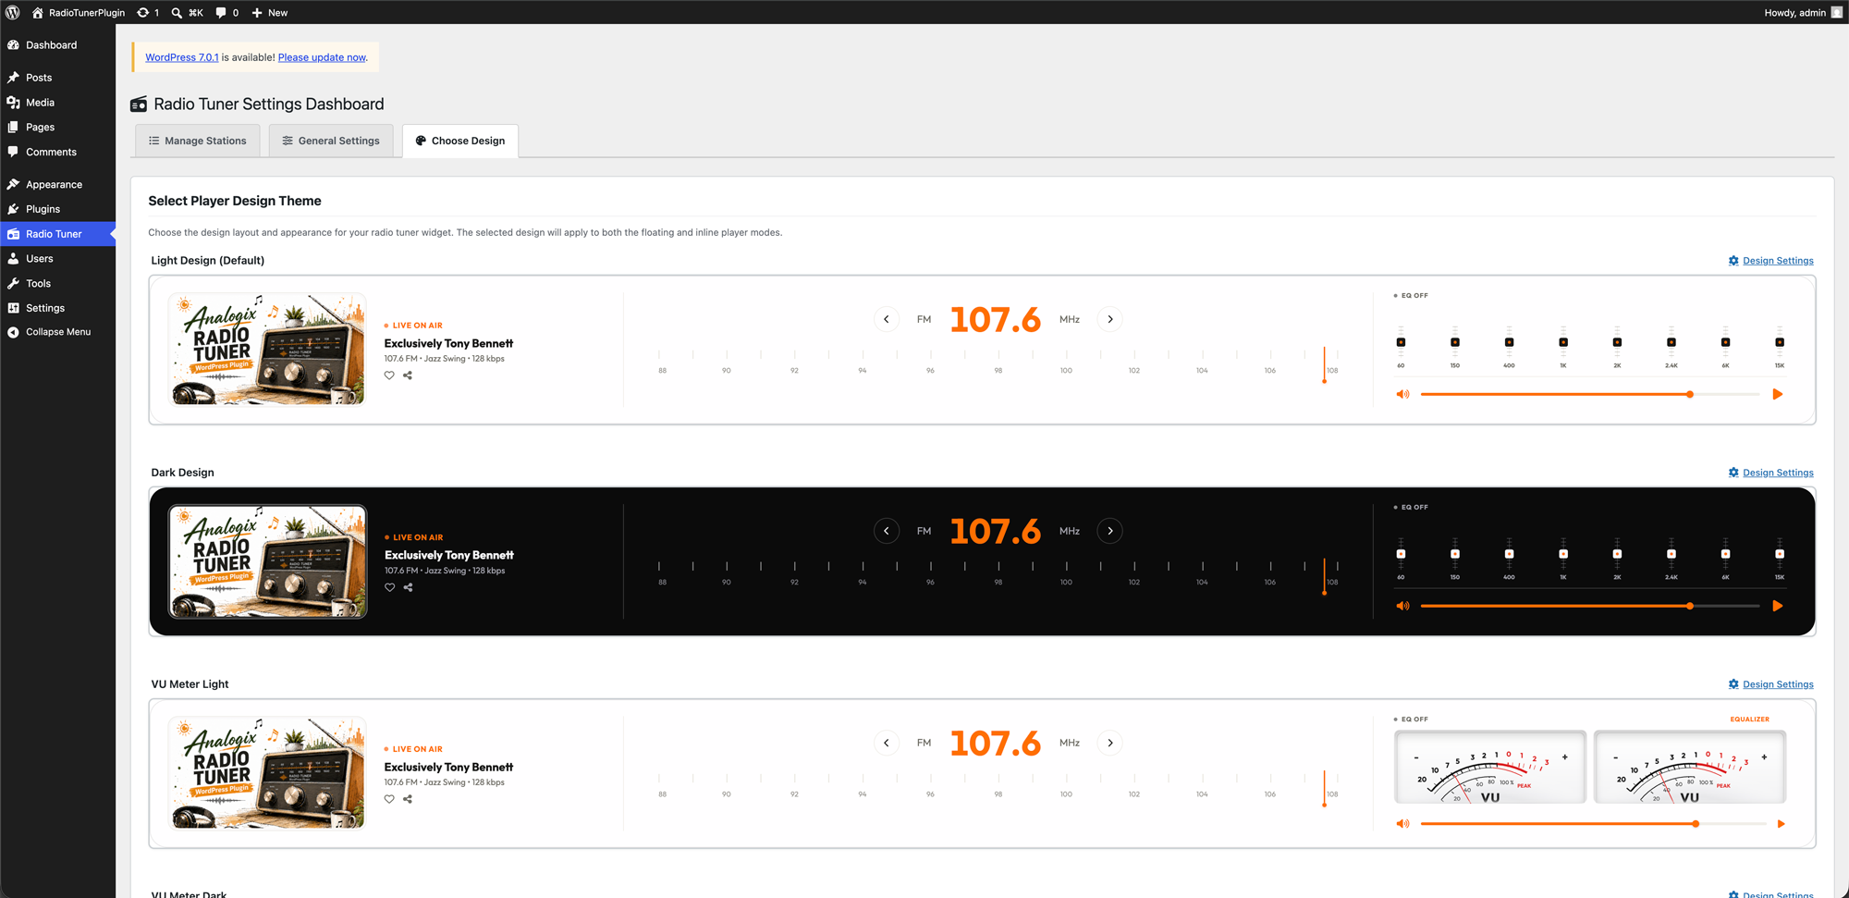Toggle EQ OFF in VU Meter Light player
Screen dimensions: 1849x898
point(1411,720)
